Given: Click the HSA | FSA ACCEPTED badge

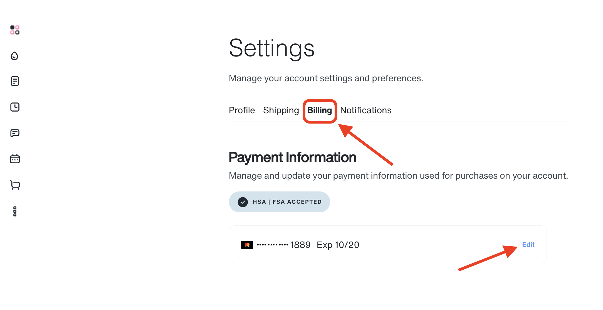Looking at the screenshot, I should [x=279, y=202].
